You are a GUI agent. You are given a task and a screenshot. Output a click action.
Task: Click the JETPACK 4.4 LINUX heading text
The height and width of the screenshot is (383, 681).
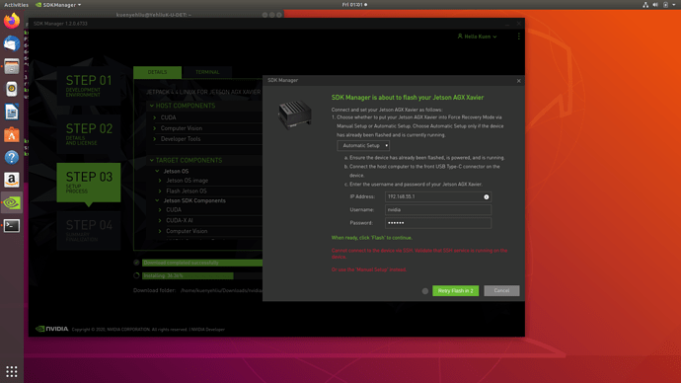(203, 92)
